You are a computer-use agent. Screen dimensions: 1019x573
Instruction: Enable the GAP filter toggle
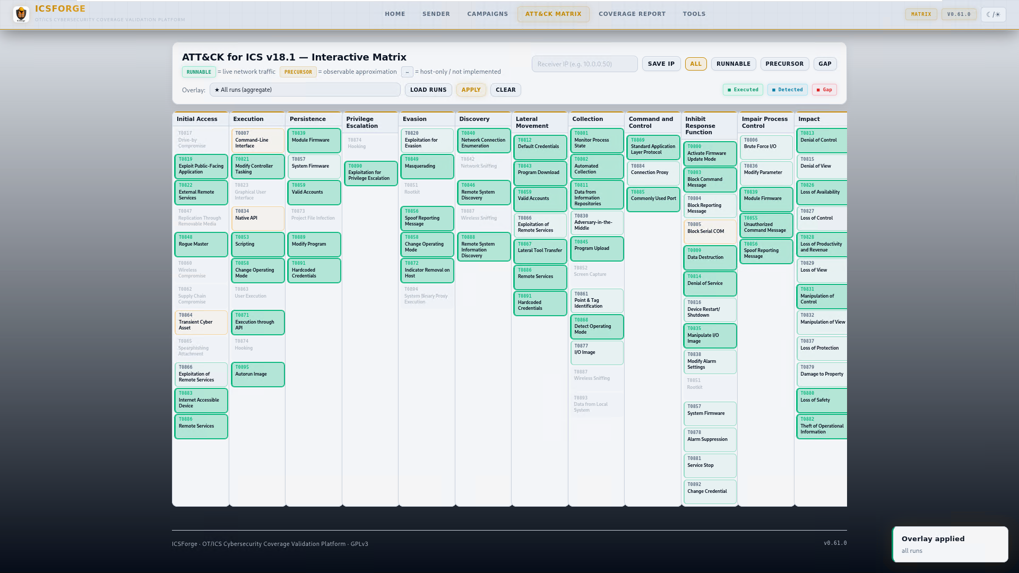tap(824, 64)
